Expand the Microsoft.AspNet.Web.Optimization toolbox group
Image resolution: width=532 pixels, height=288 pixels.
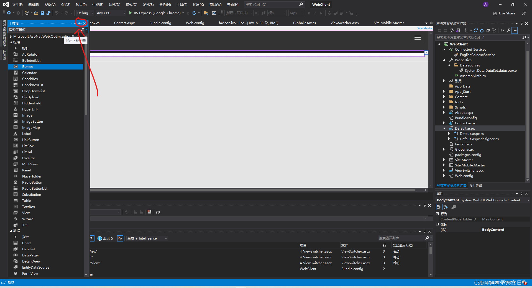coord(11,37)
